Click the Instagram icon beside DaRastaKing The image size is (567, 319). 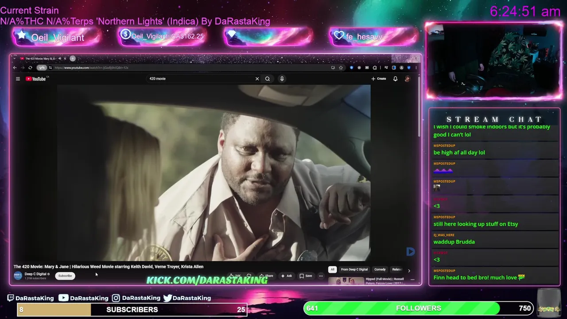click(116, 298)
